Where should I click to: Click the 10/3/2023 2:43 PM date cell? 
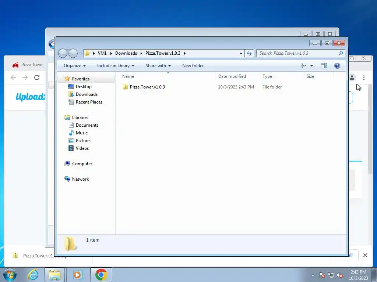pos(236,87)
